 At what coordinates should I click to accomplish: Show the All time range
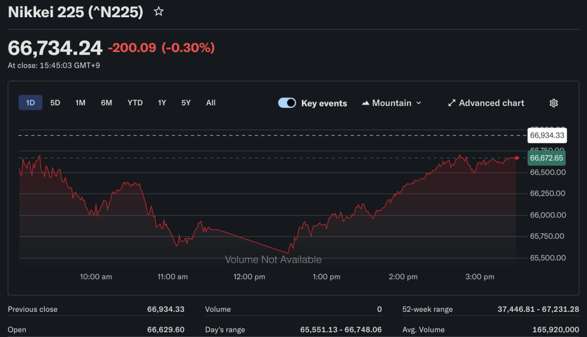pyautogui.click(x=211, y=103)
